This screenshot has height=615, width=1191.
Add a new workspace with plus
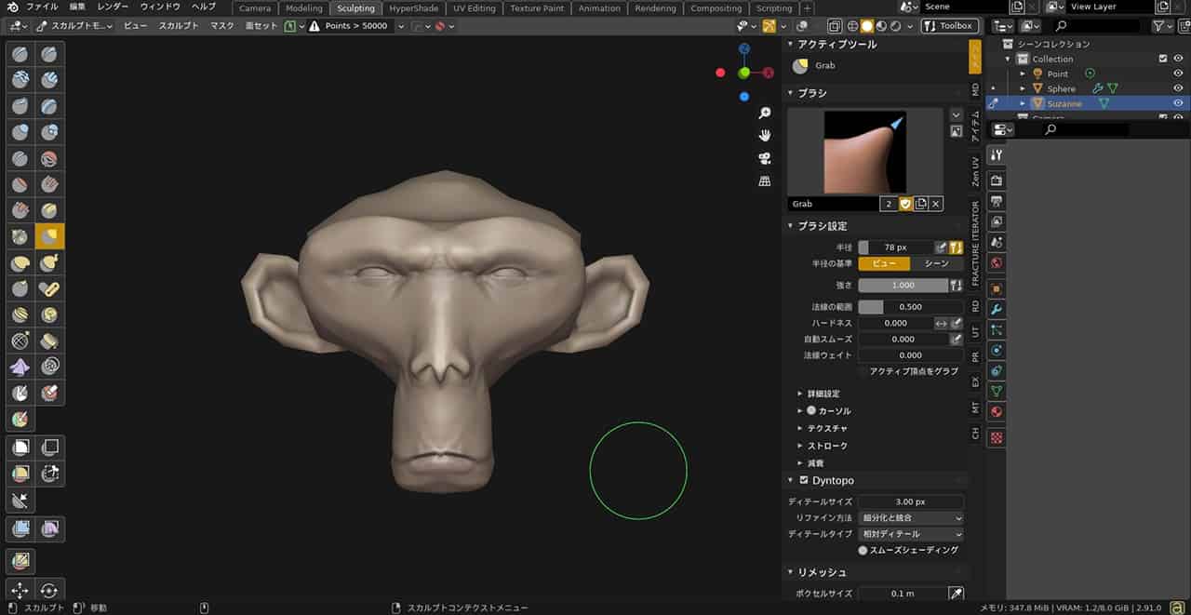(808, 8)
